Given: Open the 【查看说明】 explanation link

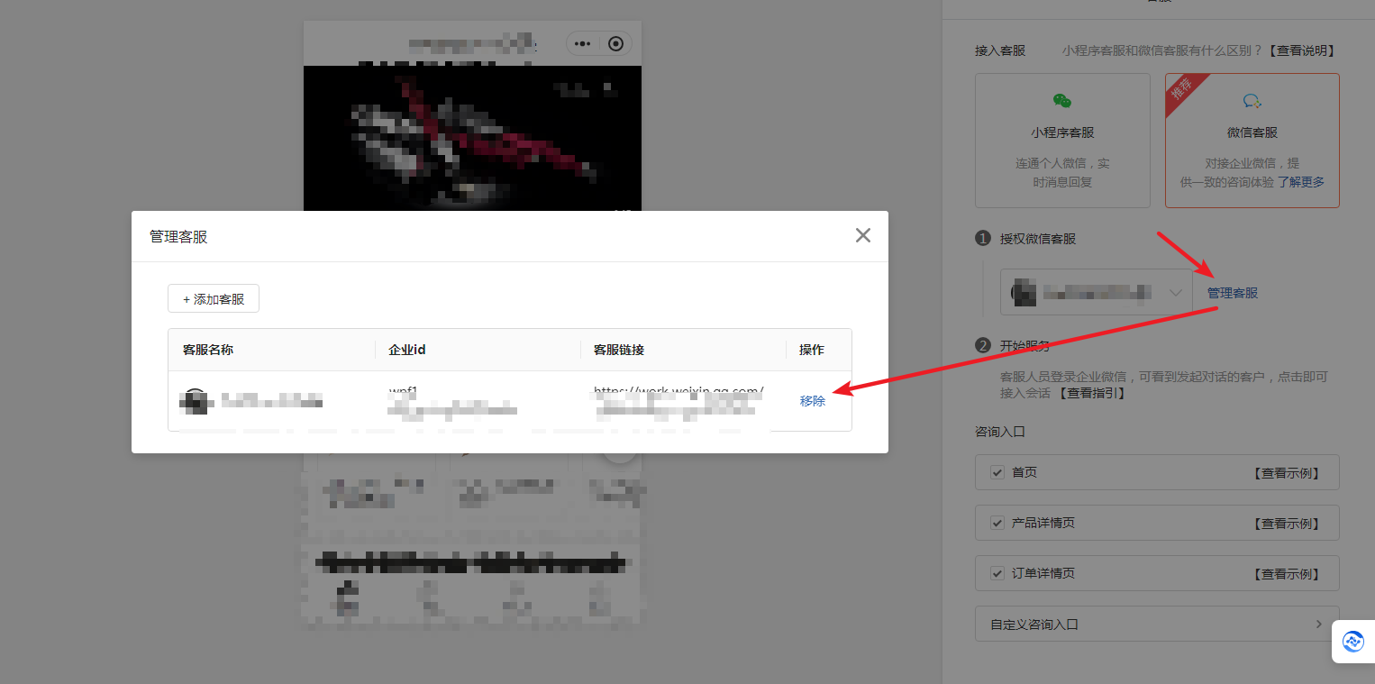Looking at the screenshot, I should click(x=1301, y=50).
